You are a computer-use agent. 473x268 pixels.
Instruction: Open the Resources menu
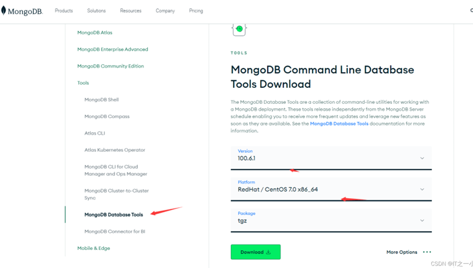[x=131, y=10]
